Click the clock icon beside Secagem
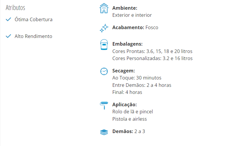 (x=104, y=71)
